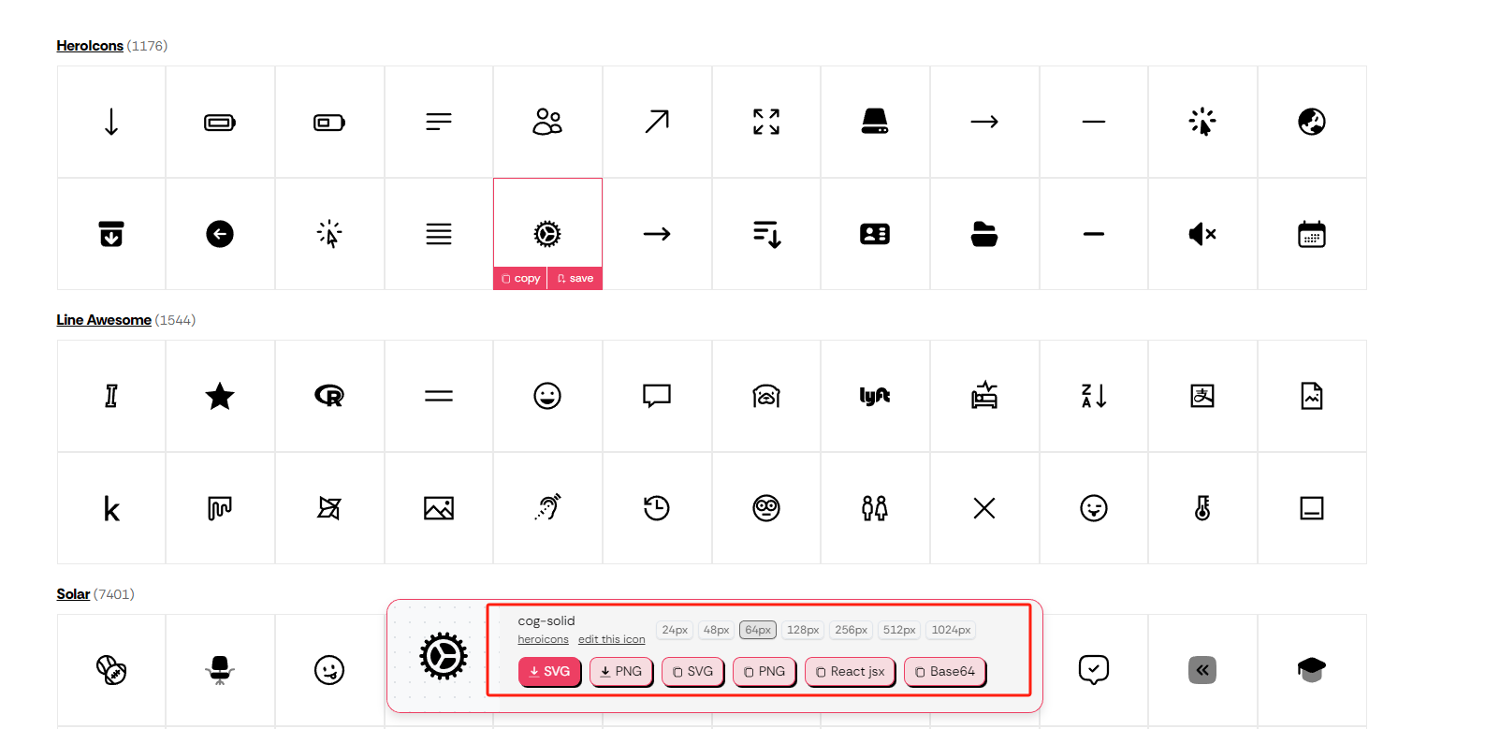
Task: Select the smiley face icon in Line Awesome
Action: tap(547, 396)
